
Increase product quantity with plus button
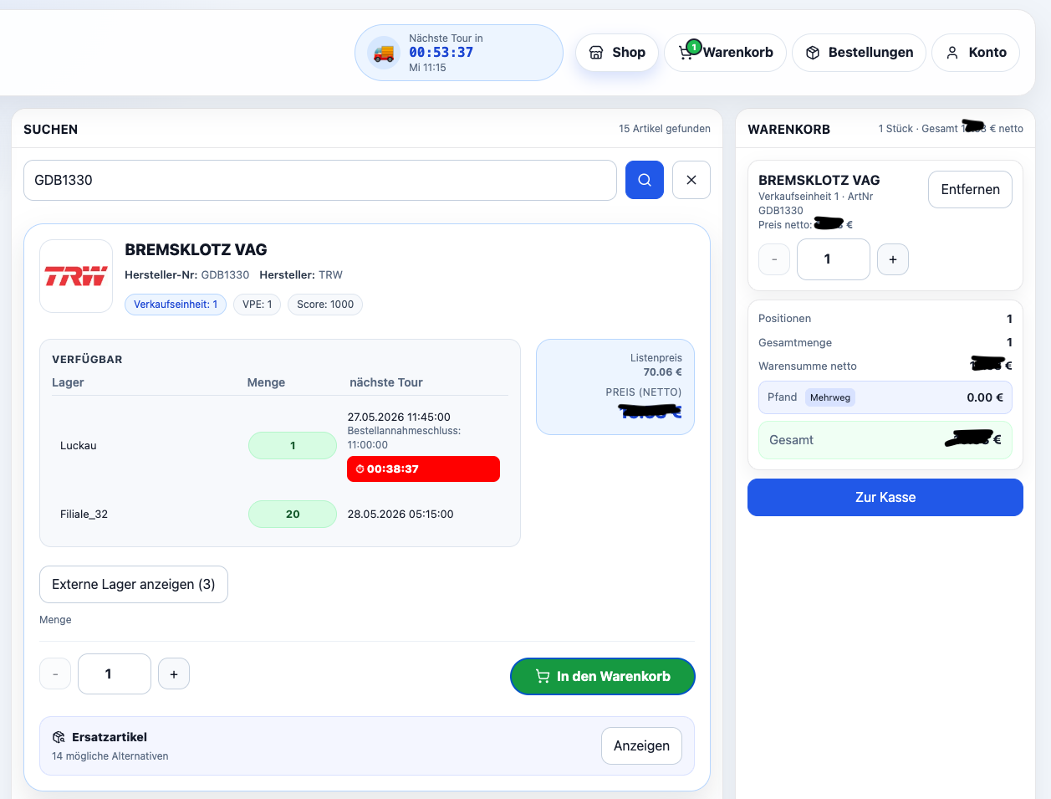(174, 674)
